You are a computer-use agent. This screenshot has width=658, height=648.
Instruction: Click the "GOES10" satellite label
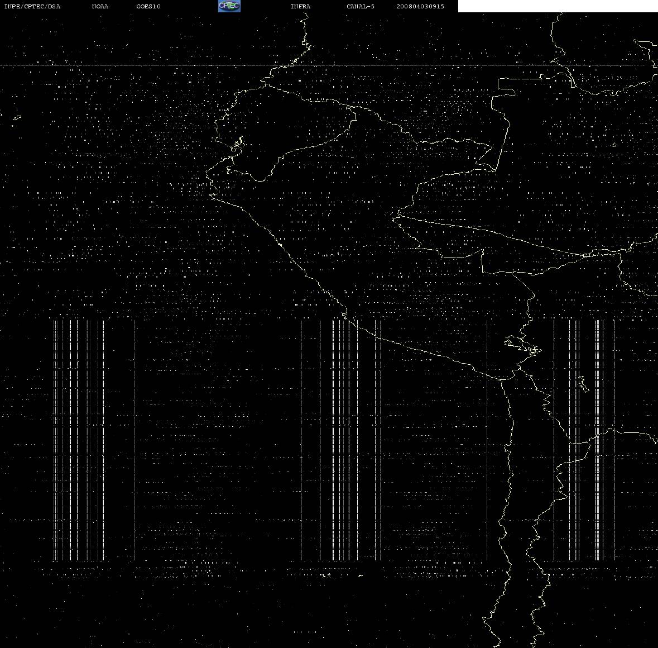coord(148,6)
